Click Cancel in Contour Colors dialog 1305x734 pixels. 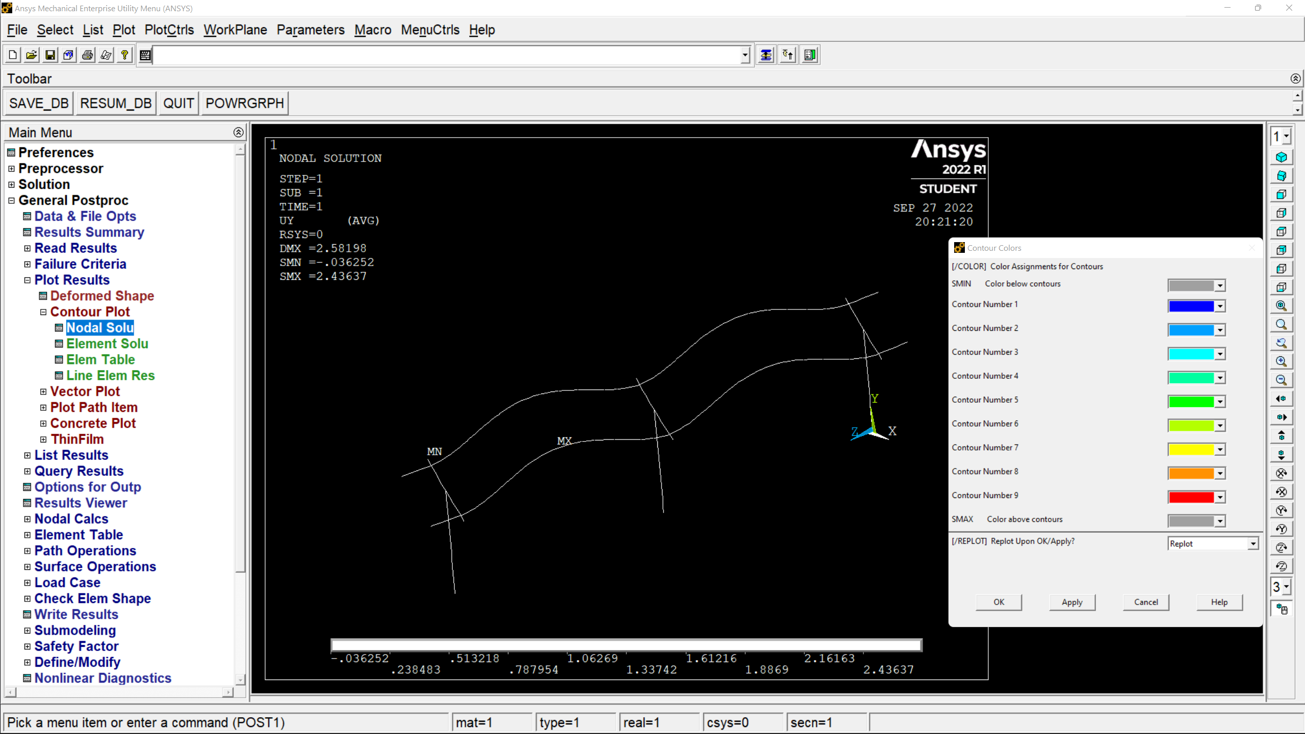pos(1146,602)
